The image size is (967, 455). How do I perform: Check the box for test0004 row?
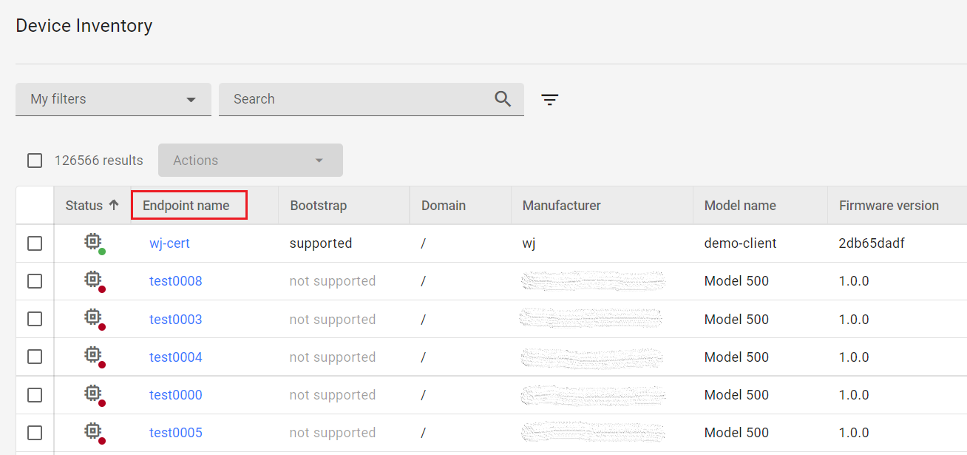click(35, 357)
